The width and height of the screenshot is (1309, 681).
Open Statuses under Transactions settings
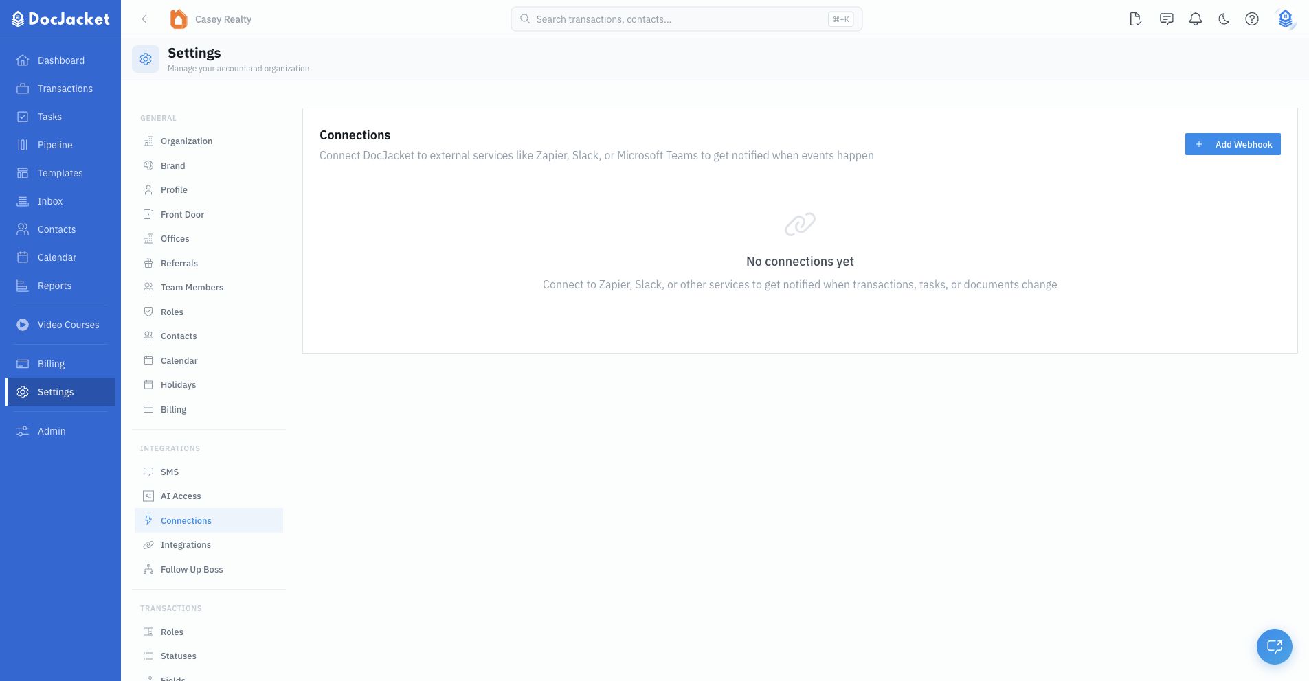click(209, 656)
